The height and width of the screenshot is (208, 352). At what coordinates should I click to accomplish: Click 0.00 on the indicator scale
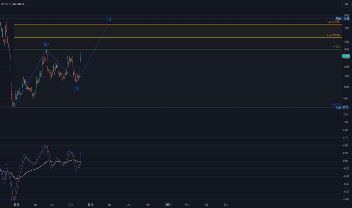pyautogui.click(x=345, y=161)
